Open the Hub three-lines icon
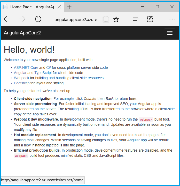180x186 pixels. [136, 19]
